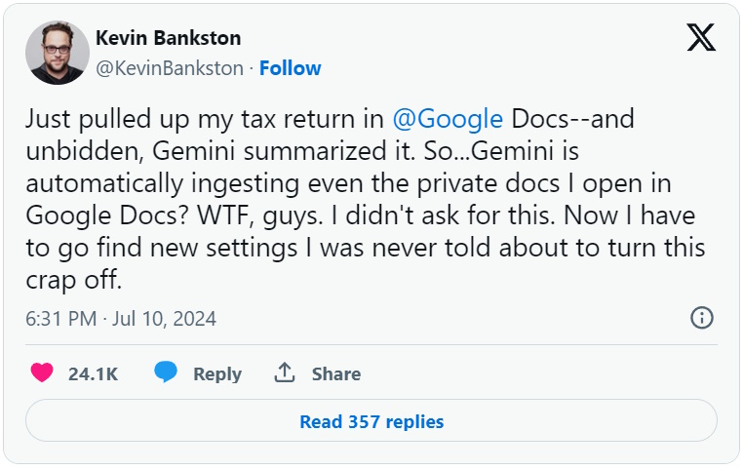The width and height of the screenshot is (743, 470).
Task: Click the share arrow icon
Action: 285,373
